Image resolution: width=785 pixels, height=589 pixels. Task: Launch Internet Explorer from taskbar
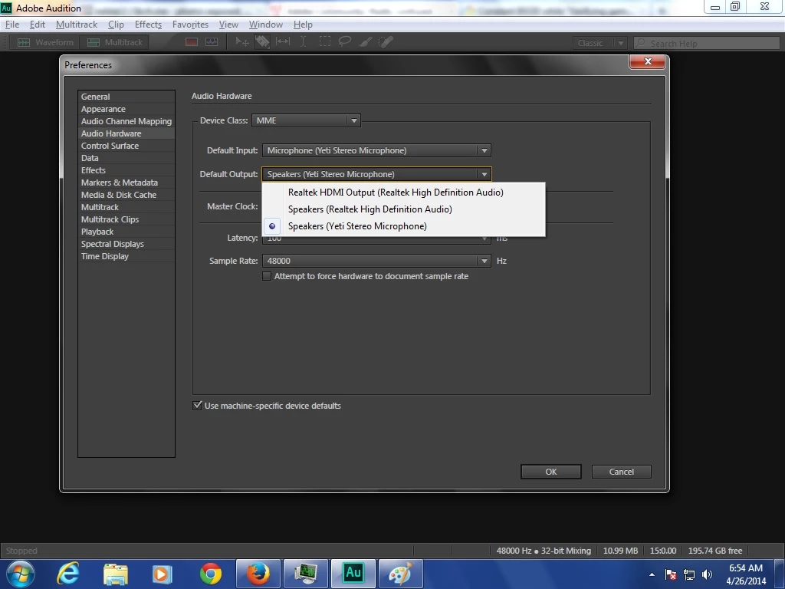point(67,574)
